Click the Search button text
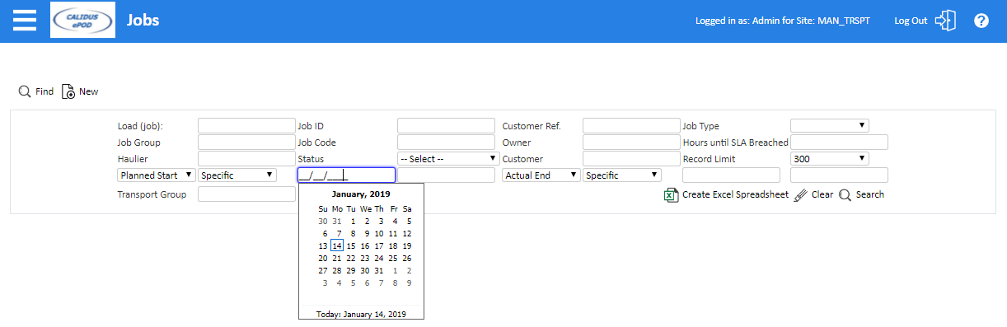Screen dimensions: 1007x327 point(870,195)
